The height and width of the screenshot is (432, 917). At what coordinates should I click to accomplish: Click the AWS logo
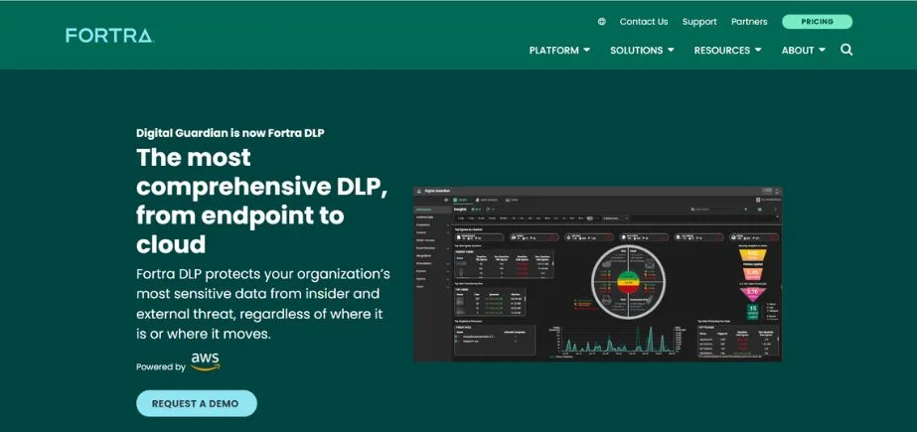(206, 361)
